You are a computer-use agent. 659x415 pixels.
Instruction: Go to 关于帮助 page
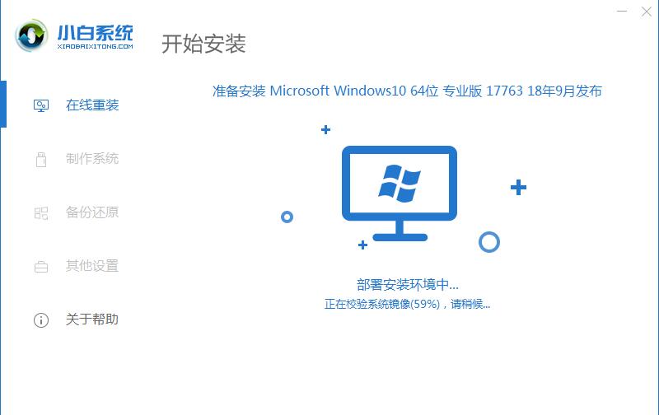coord(92,319)
